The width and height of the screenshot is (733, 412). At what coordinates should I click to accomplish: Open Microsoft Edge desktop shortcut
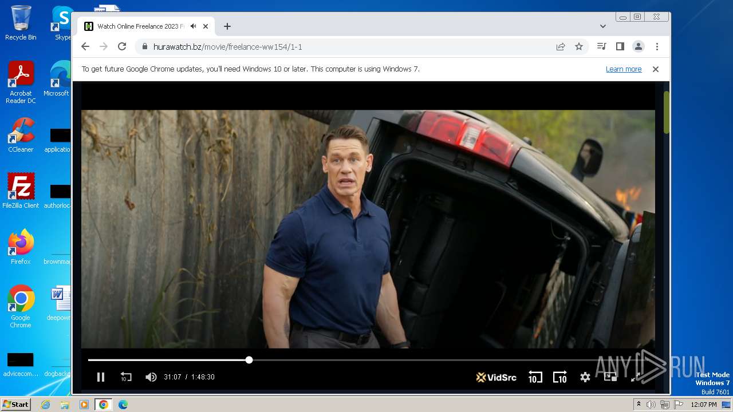coord(57,80)
